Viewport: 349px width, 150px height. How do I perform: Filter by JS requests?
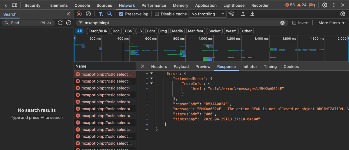click(140, 31)
